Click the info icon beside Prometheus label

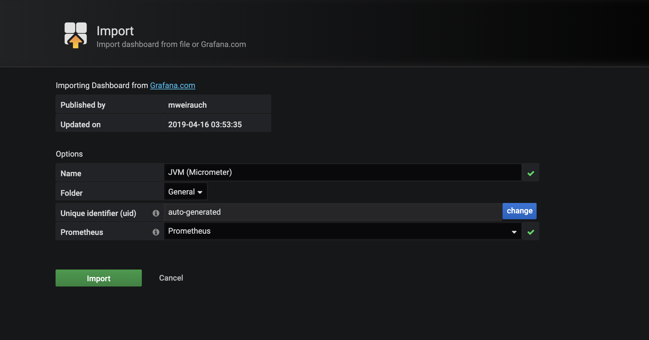(x=156, y=232)
